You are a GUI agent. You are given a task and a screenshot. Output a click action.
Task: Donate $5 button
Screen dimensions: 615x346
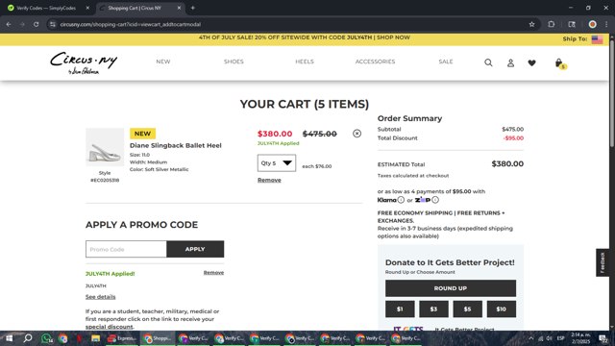pos(468,309)
